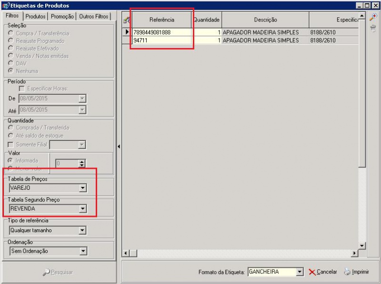Screen dimensions: 381x284
Task: Toggle the Somente Filial checkbox
Action: 11,145
